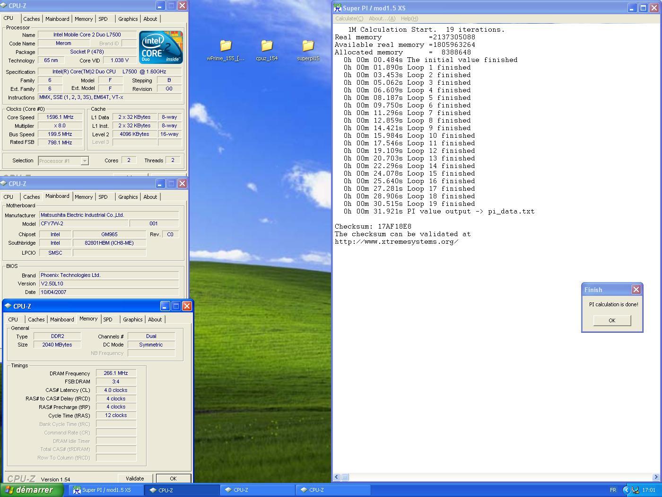662x497 pixels.
Task: Open the Processor #1 selection dropdown
Action: pyautogui.click(x=85, y=161)
